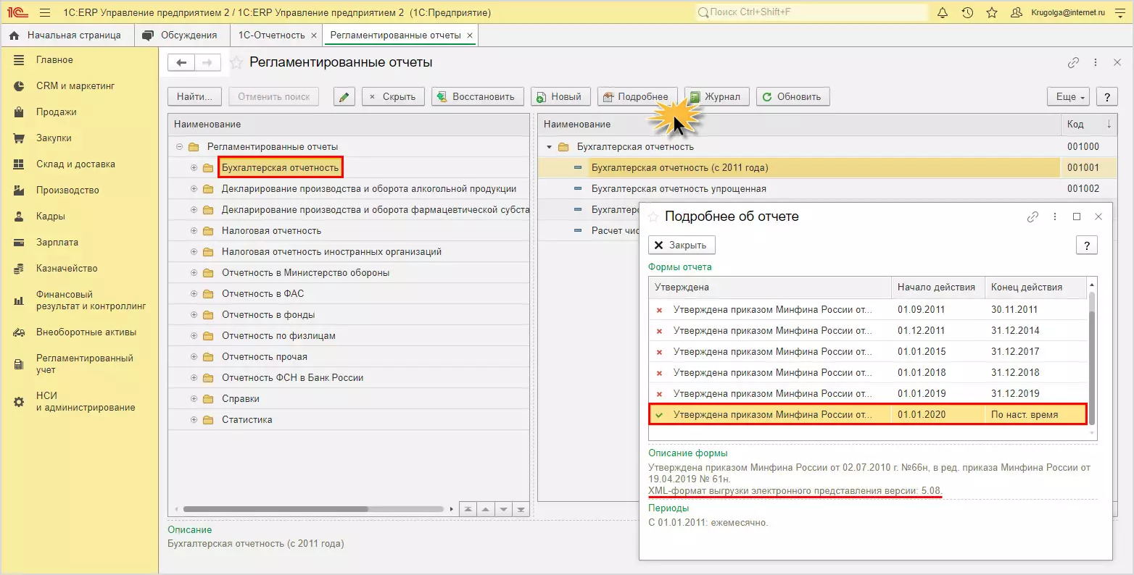Click the Восстановить button
This screenshot has width=1134, height=575.
tap(477, 97)
